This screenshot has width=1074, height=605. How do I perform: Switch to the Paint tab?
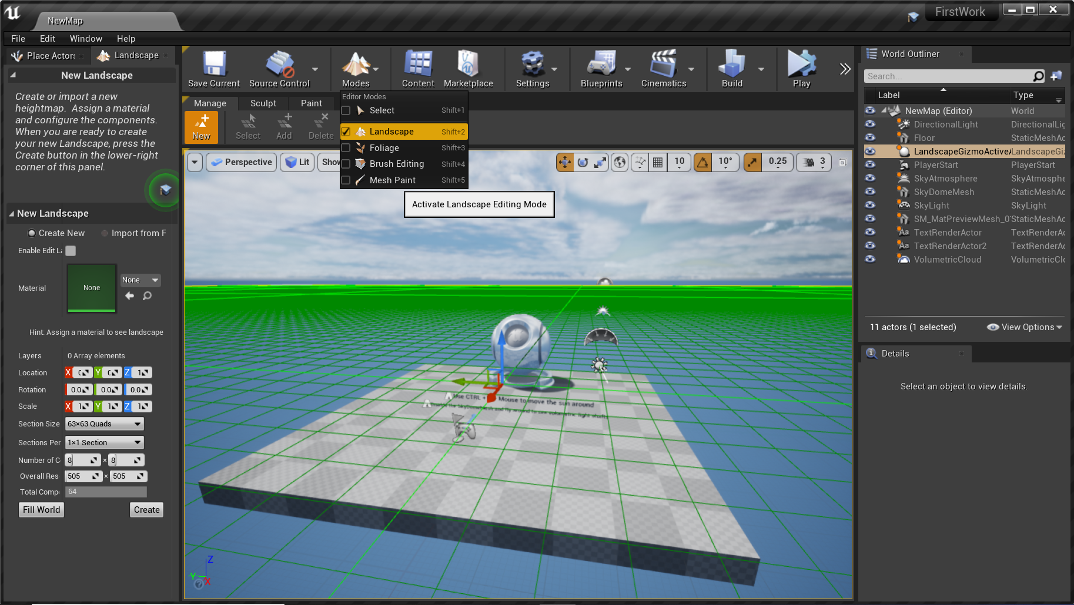(x=311, y=103)
